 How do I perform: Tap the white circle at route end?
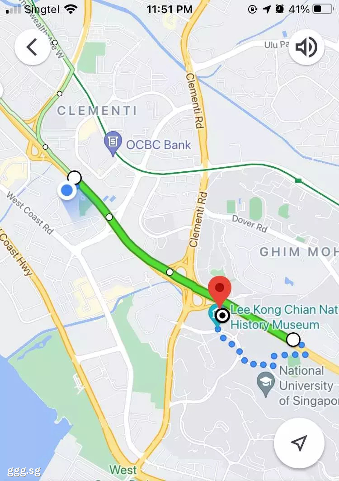pos(293,340)
